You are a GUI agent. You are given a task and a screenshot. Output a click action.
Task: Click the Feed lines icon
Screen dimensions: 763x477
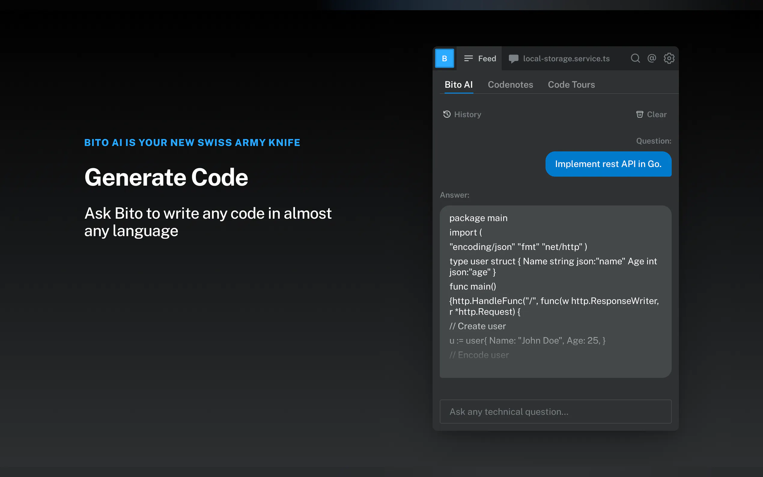[x=468, y=58]
